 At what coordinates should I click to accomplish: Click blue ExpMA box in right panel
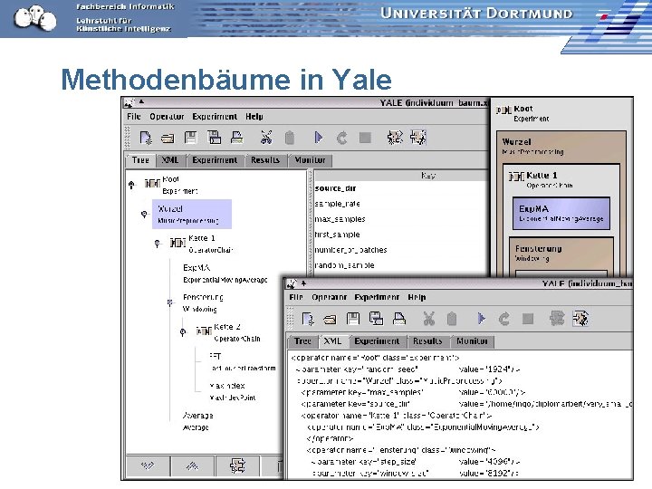click(x=561, y=214)
